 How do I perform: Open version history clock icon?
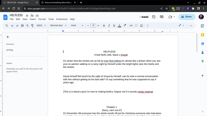pyautogui.click(x=154, y=17)
